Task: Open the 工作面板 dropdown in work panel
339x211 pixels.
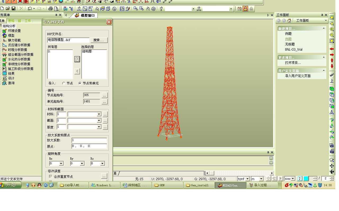Action: click(325, 21)
